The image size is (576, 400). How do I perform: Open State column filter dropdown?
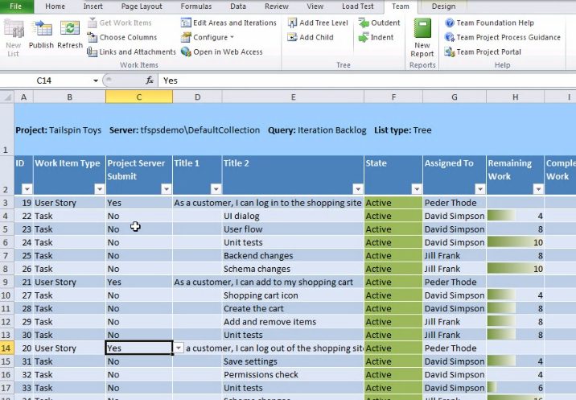pos(417,189)
